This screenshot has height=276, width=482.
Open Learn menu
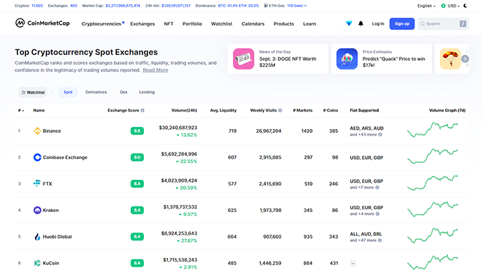[309, 23]
